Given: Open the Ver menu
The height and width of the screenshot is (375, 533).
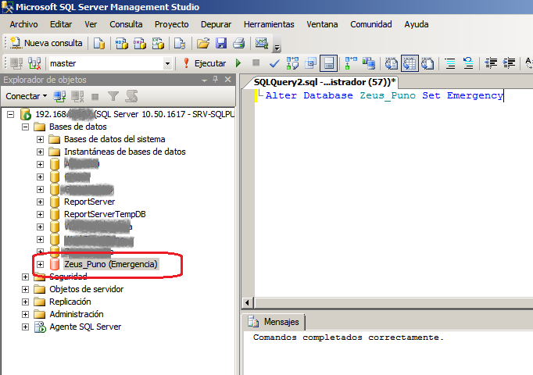Looking at the screenshot, I should click(91, 24).
